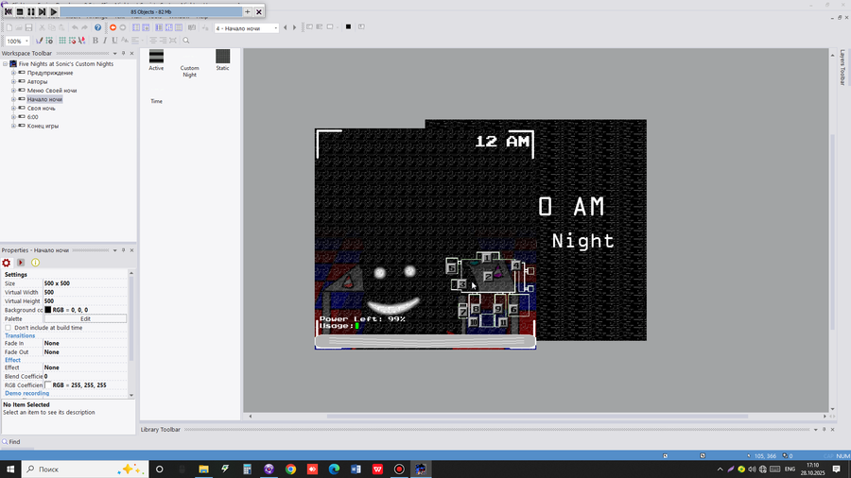This screenshot has height=478, width=851.
Task: Click the Paste toolbar icon
Action: point(61,27)
